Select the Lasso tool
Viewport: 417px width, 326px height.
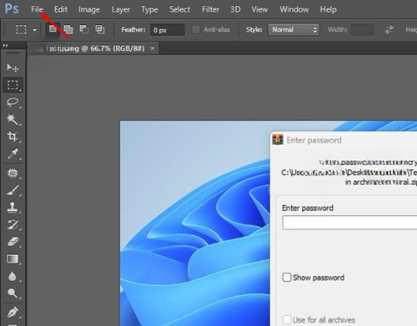tap(13, 102)
